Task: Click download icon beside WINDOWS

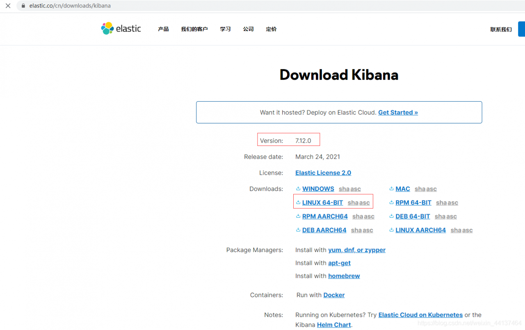Action: pyautogui.click(x=298, y=189)
